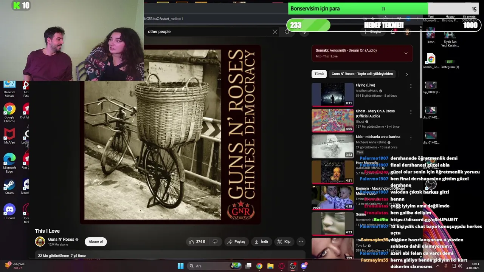Open the YouTube account avatar menu
484x272 pixels.
point(407,32)
